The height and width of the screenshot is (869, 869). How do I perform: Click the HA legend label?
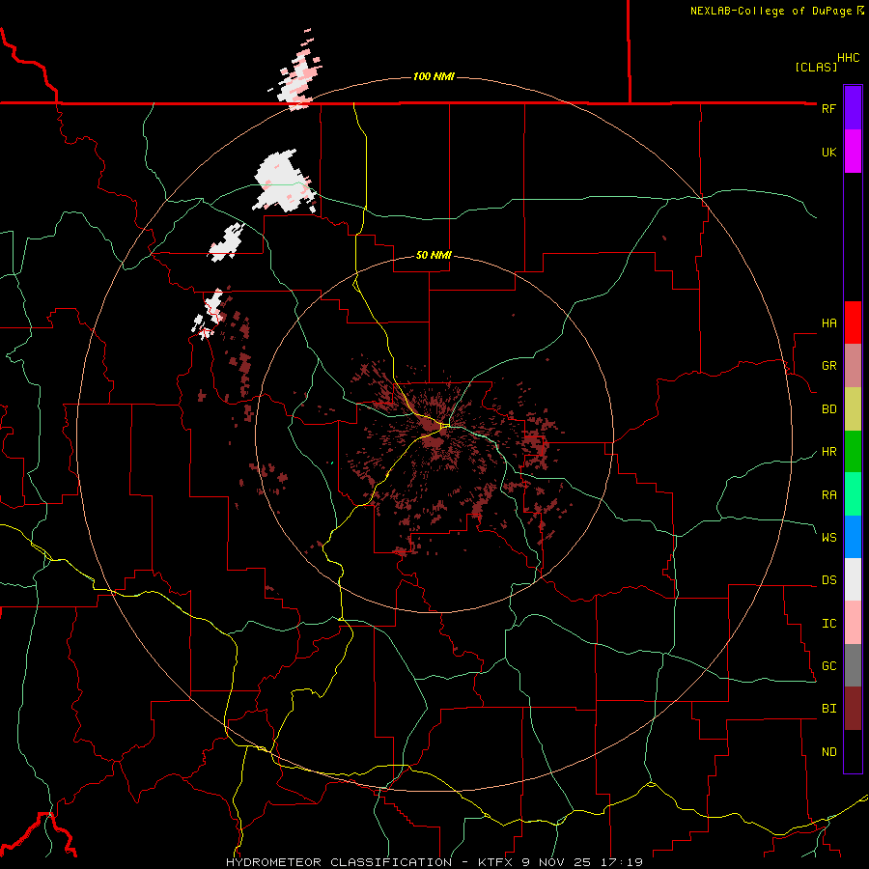tap(828, 323)
